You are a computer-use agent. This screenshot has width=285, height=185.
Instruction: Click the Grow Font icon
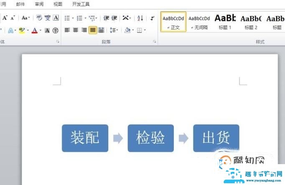click(5, 18)
